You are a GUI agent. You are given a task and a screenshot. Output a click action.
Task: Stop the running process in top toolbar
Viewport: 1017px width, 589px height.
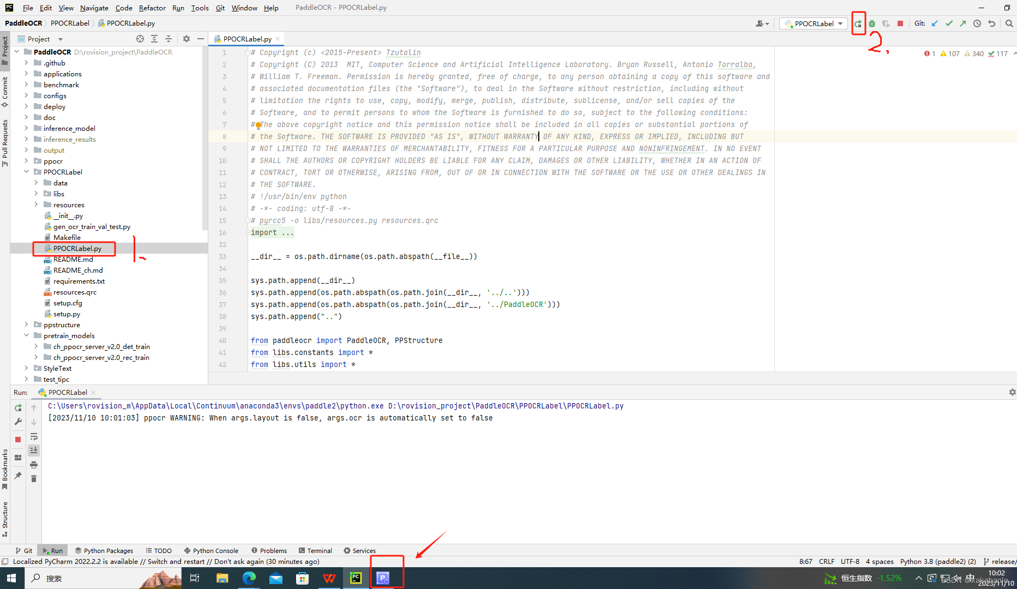pos(900,23)
